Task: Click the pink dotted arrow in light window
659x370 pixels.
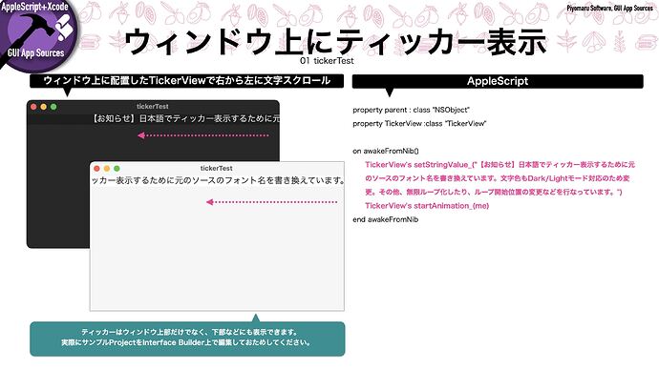Action: (x=271, y=202)
